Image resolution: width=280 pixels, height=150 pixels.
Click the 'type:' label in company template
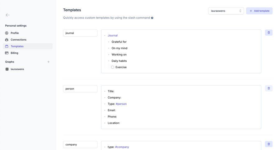point(111,147)
